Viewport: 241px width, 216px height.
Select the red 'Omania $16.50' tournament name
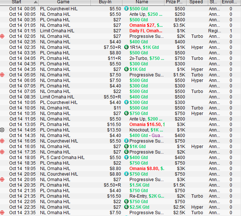(x=147, y=125)
